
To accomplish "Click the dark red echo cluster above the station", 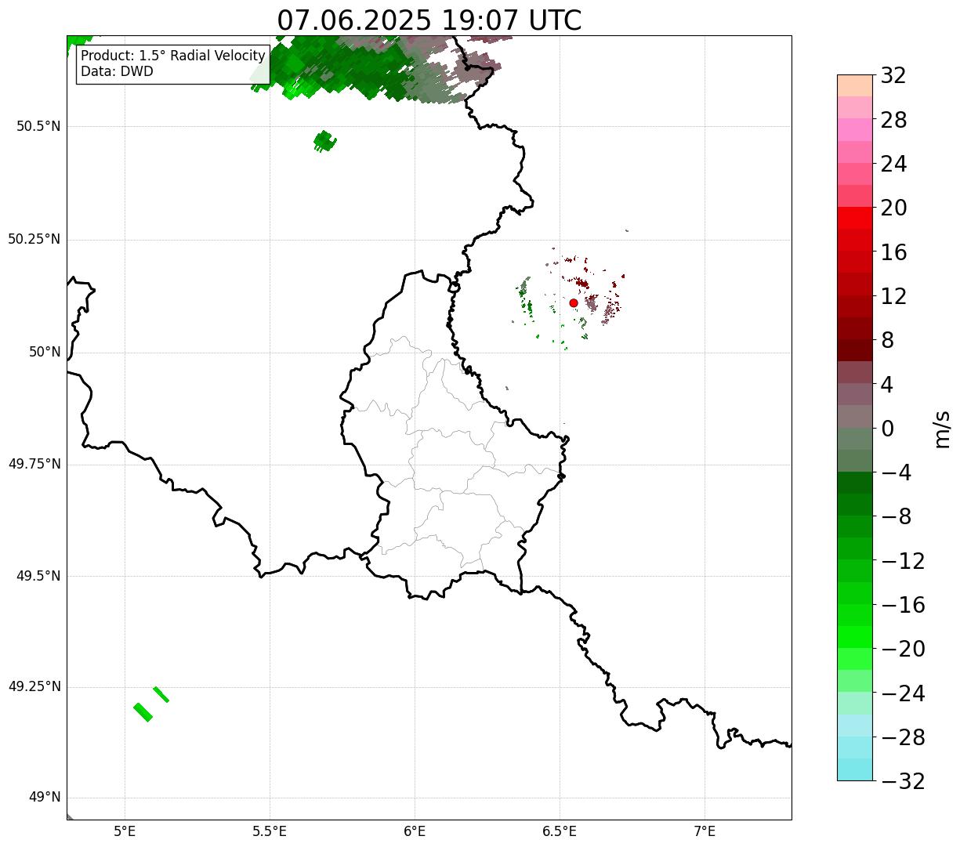I will click(x=582, y=283).
